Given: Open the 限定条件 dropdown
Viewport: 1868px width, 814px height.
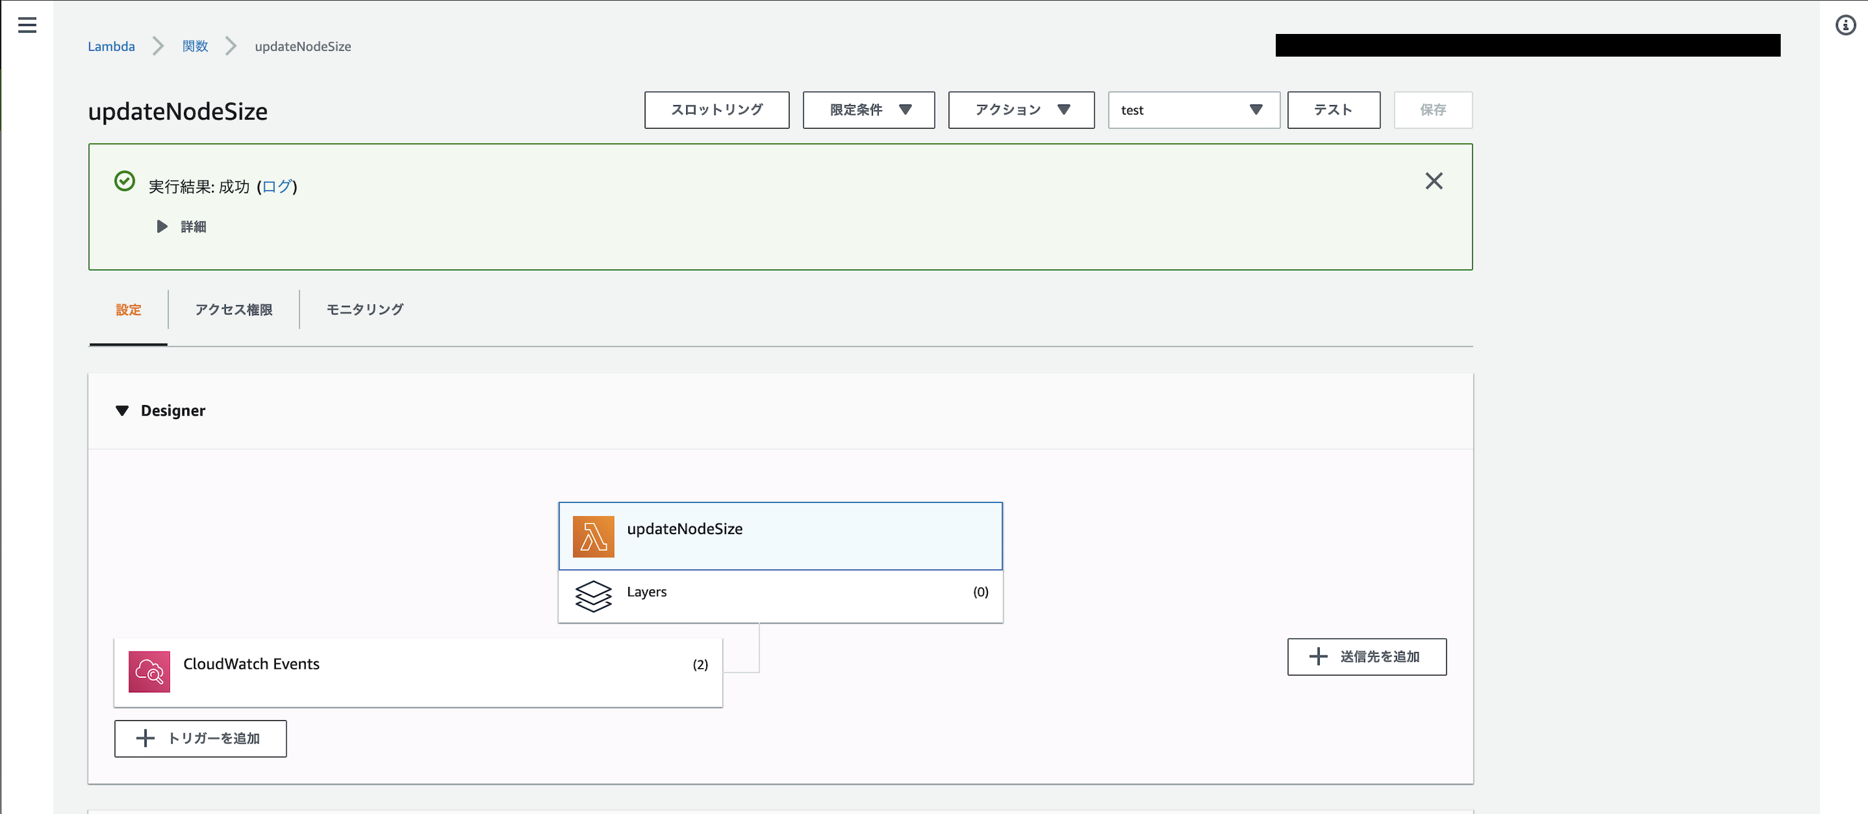Looking at the screenshot, I should [869, 110].
